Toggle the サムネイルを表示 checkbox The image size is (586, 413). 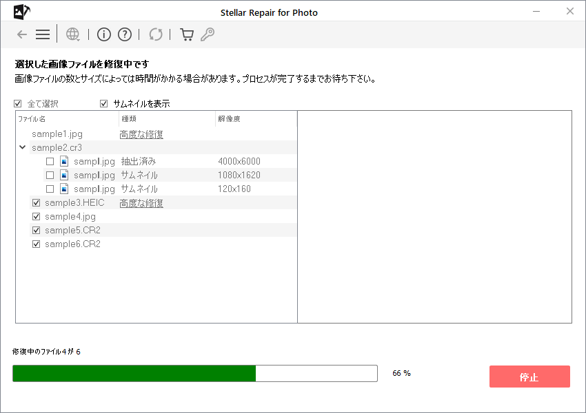[x=104, y=103]
